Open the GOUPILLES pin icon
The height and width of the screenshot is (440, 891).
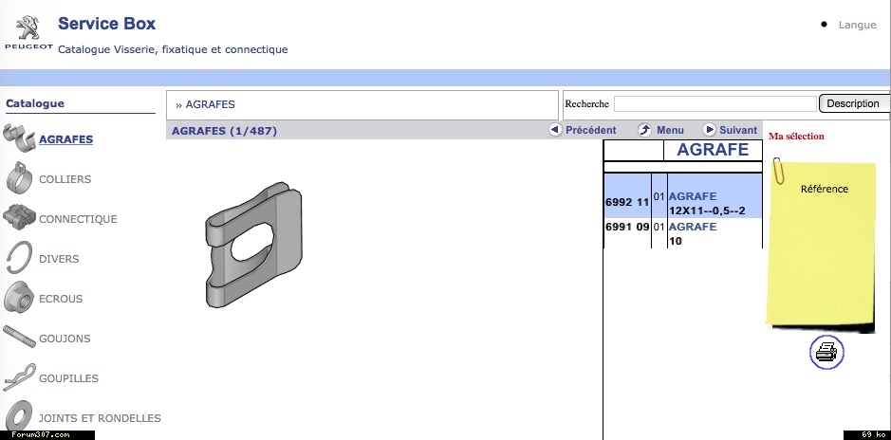[19, 377]
